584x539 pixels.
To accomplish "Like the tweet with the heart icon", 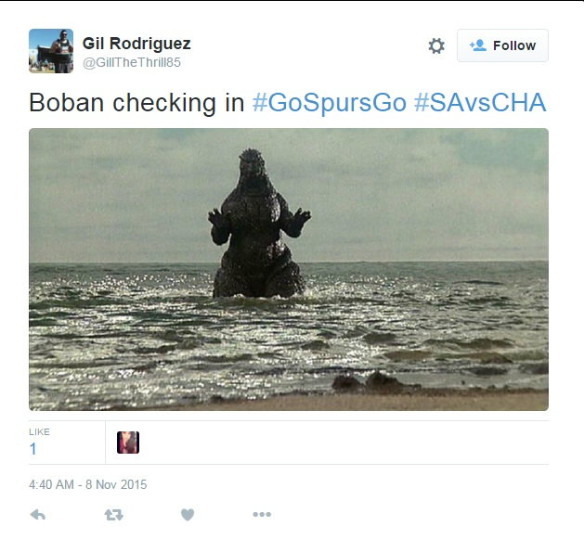I will point(188,515).
